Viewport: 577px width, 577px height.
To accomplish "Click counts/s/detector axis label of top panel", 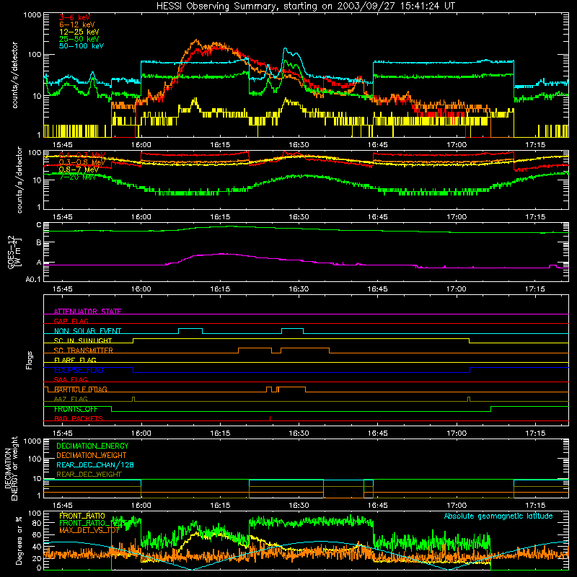I will pyautogui.click(x=14, y=75).
